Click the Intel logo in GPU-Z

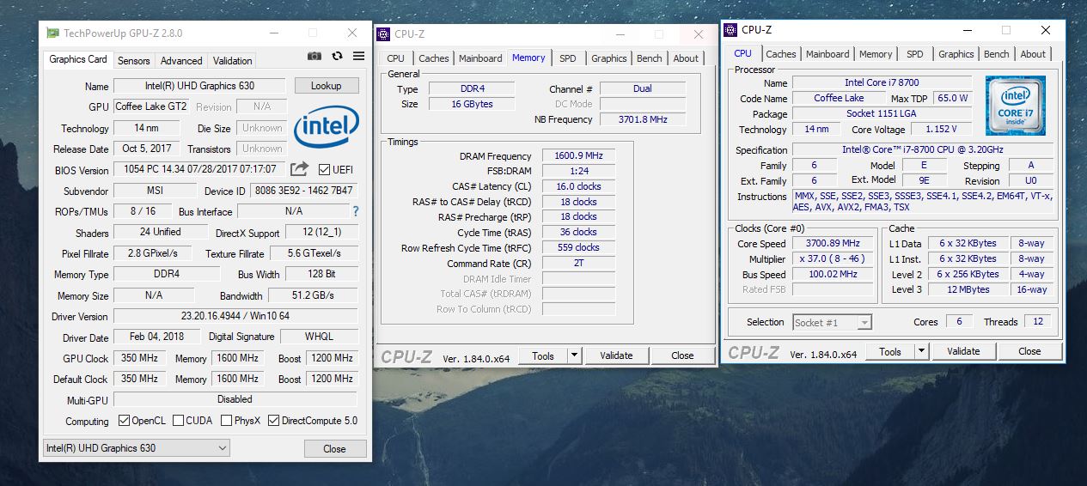pyautogui.click(x=327, y=128)
